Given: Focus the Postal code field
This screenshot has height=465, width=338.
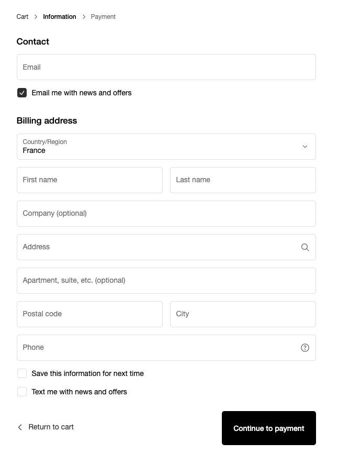Looking at the screenshot, I should (x=89, y=314).
